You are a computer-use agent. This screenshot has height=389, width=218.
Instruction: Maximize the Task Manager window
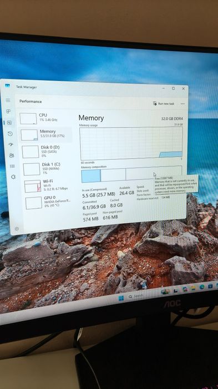pyautogui.click(x=173, y=88)
